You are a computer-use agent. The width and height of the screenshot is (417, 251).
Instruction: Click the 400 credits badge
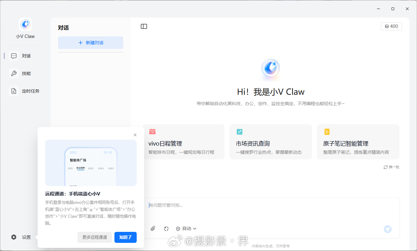click(391, 26)
